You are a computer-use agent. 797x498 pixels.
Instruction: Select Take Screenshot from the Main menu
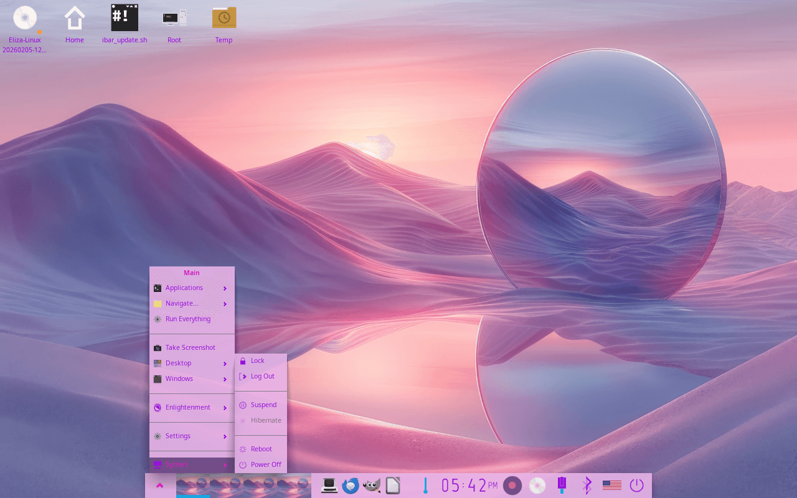click(191, 347)
